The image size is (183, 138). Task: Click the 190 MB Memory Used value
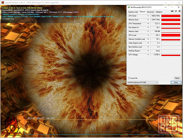tap(155, 31)
